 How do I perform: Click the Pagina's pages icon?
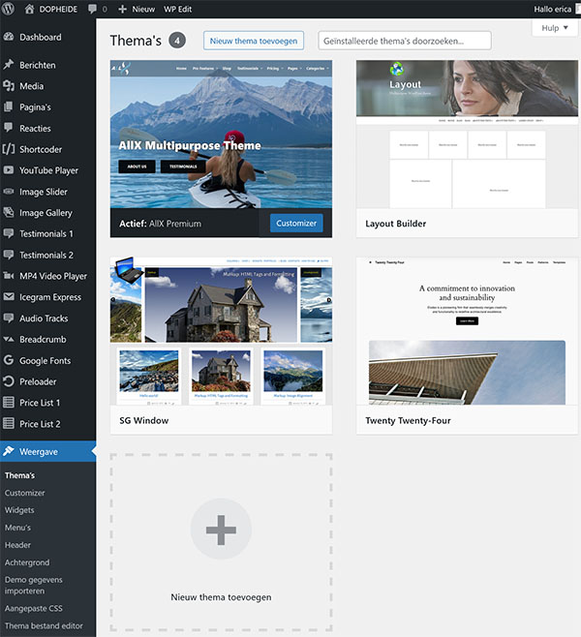pos(9,106)
